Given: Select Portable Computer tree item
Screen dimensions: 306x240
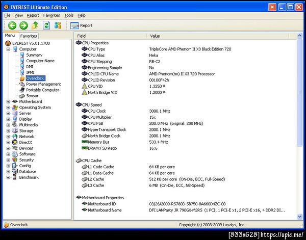Looking at the screenshot, I should (42, 90).
